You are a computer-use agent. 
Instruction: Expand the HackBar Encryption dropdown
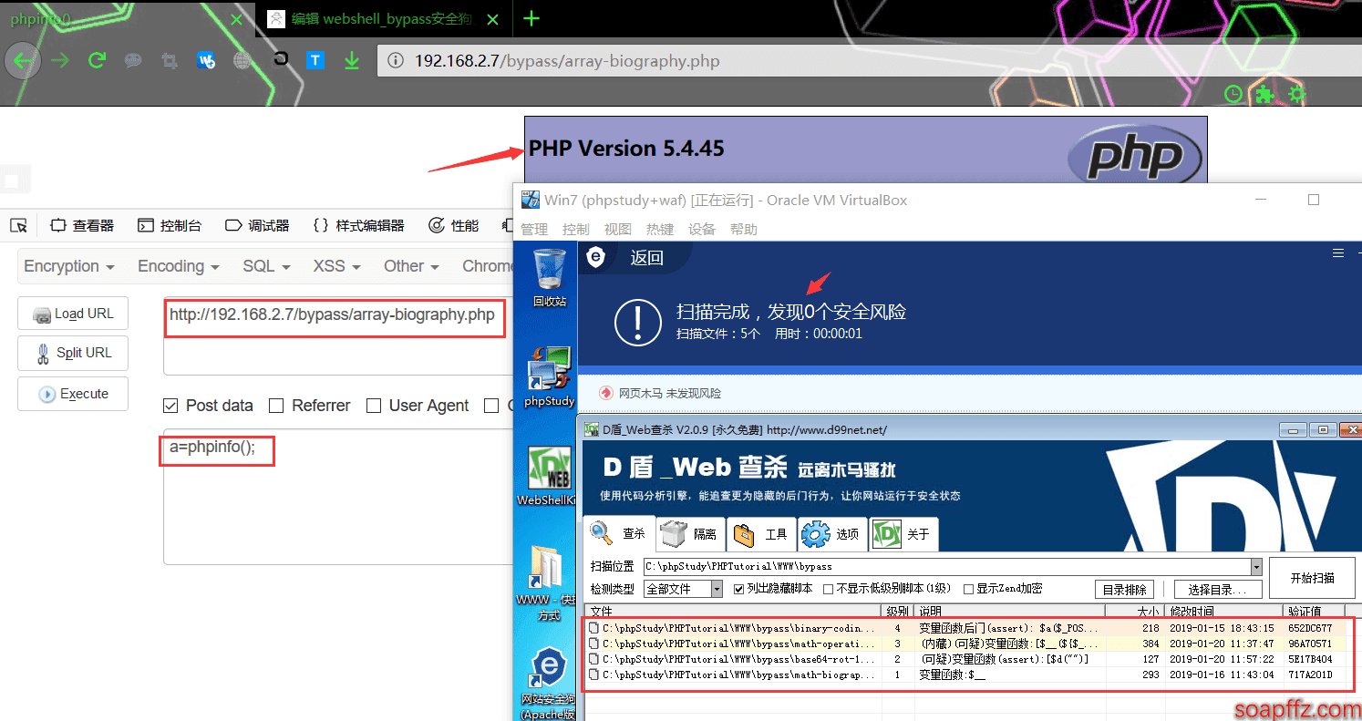pos(69,266)
